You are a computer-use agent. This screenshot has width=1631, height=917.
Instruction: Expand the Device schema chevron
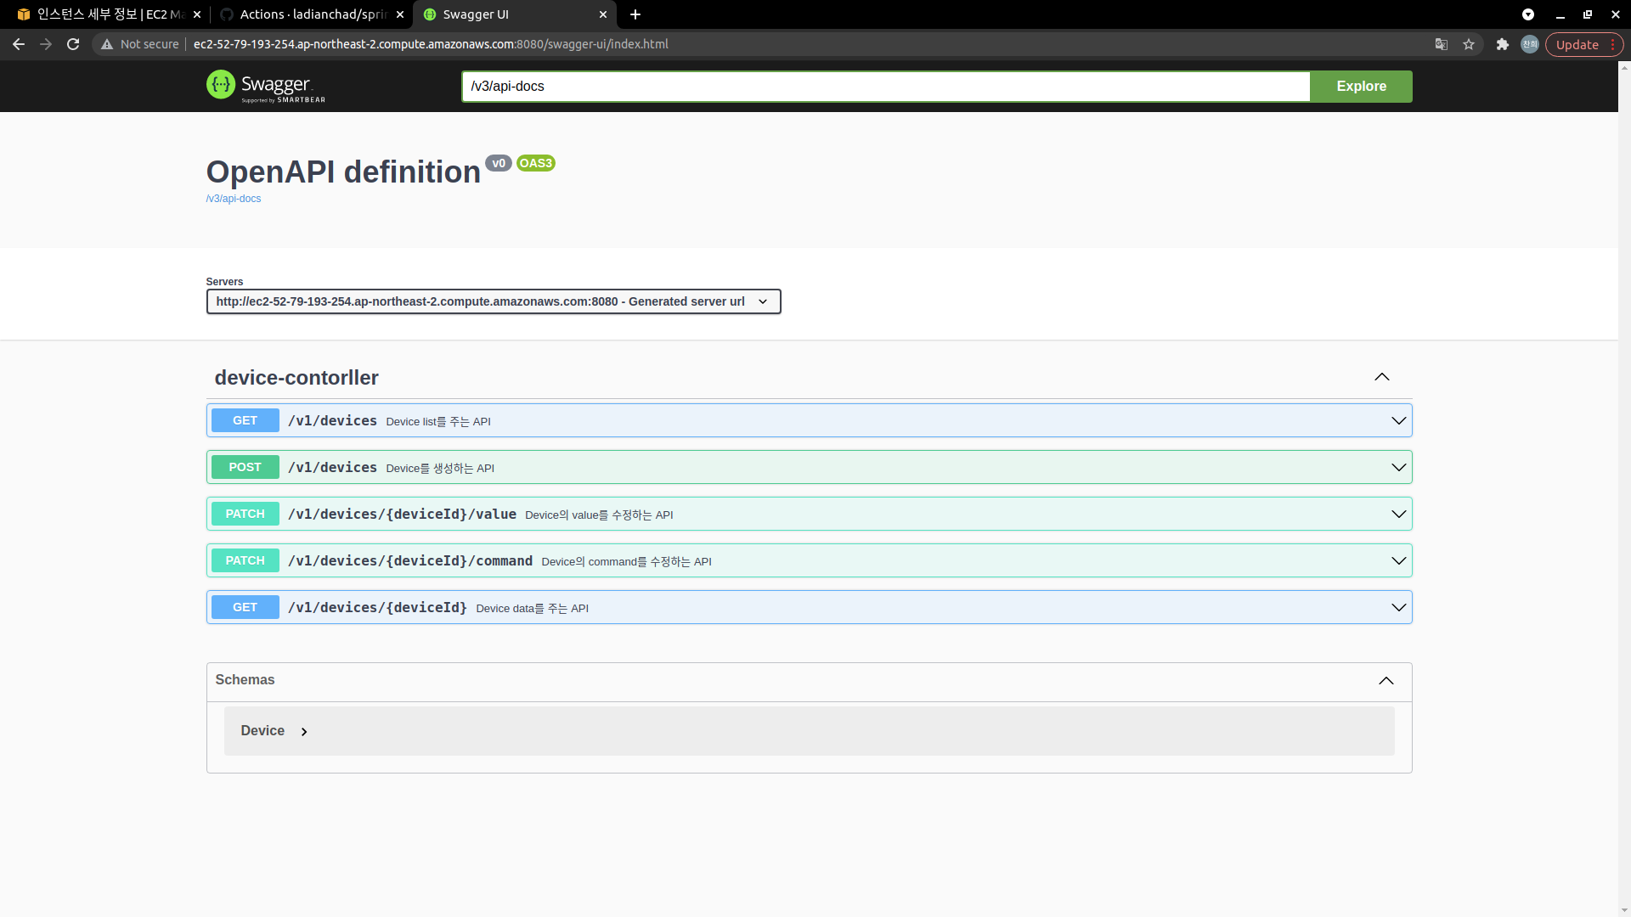[304, 732]
